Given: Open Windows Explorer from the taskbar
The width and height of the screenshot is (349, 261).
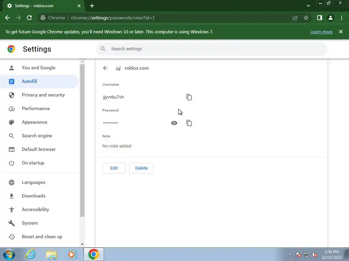Looking at the screenshot, I should point(51,254).
